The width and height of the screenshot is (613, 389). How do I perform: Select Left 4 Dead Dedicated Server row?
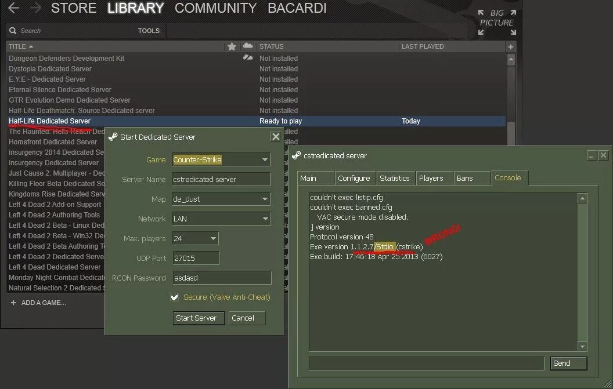tap(55, 267)
